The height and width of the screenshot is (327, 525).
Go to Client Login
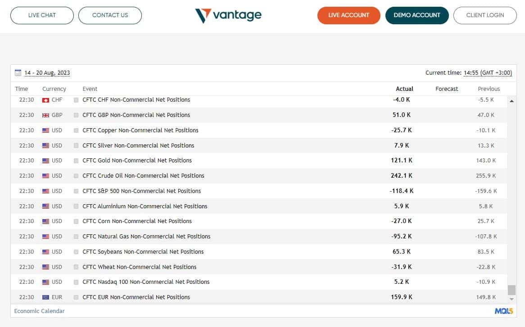pyautogui.click(x=485, y=15)
